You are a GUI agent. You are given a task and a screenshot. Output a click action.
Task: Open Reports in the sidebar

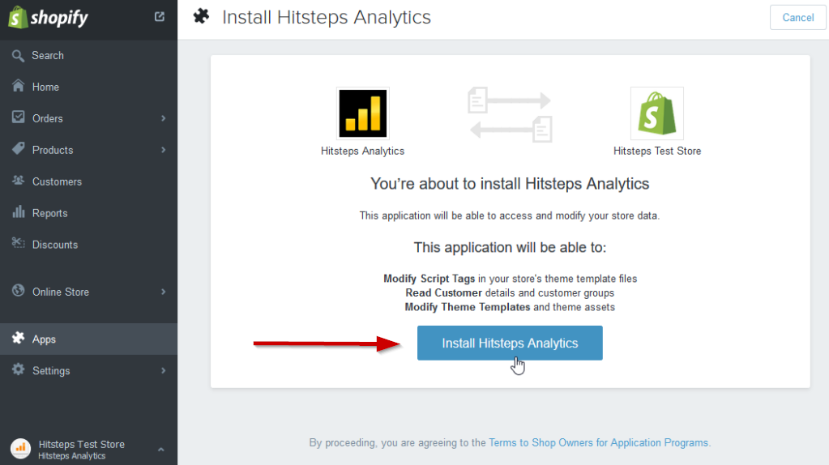[89, 213]
